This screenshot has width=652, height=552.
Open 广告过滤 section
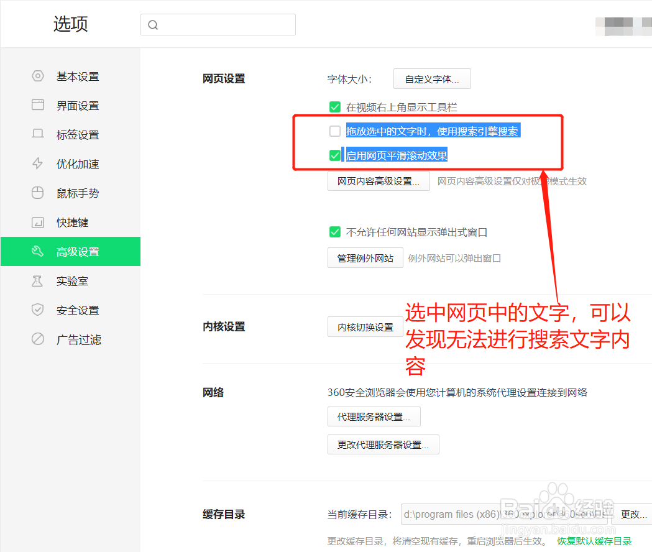[x=71, y=339]
